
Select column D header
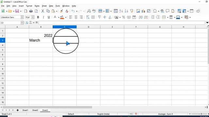pyautogui.click(x=88, y=27)
